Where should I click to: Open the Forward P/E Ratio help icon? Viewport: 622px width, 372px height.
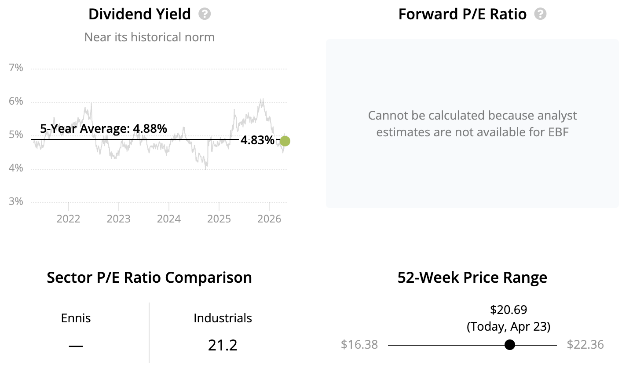pos(540,14)
